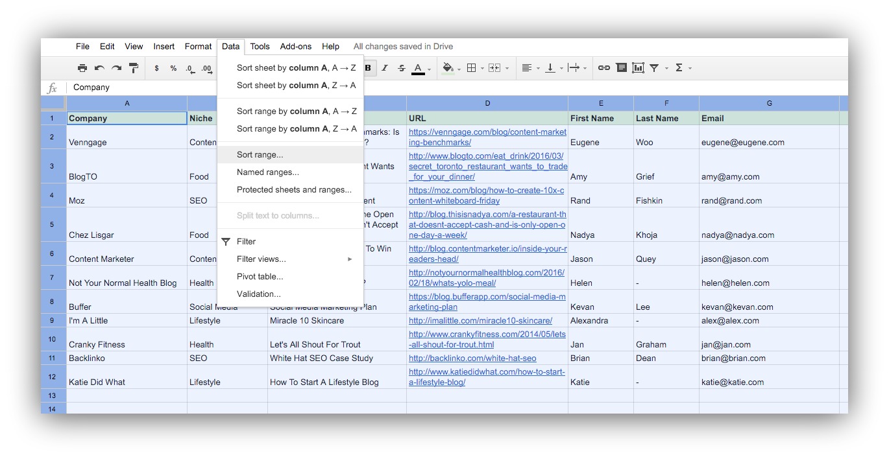Open text wrapping options
Image resolution: width=889 pixels, height=457 pixels.
pyautogui.click(x=574, y=68)
